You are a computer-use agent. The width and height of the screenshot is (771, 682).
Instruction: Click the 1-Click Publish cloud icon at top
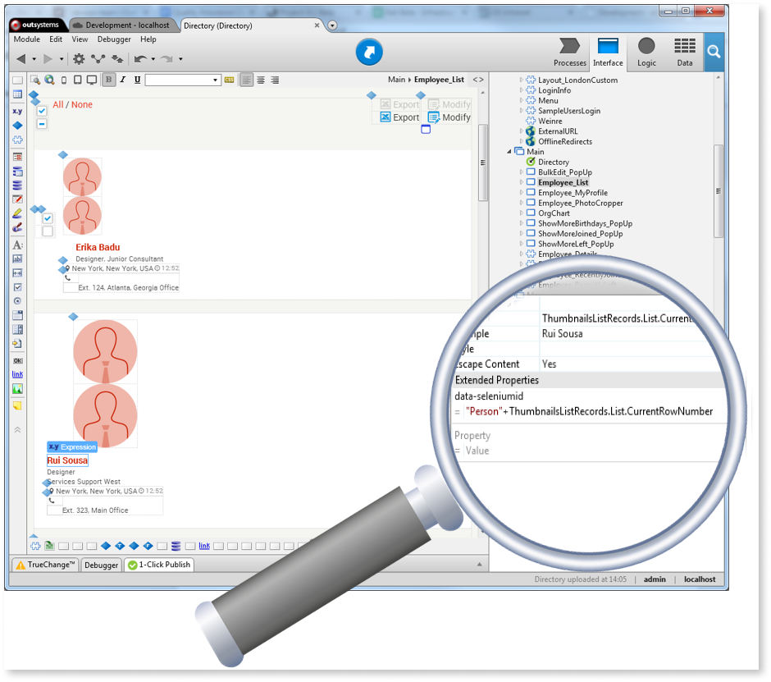pyautogui.click(x=369, y=51)
